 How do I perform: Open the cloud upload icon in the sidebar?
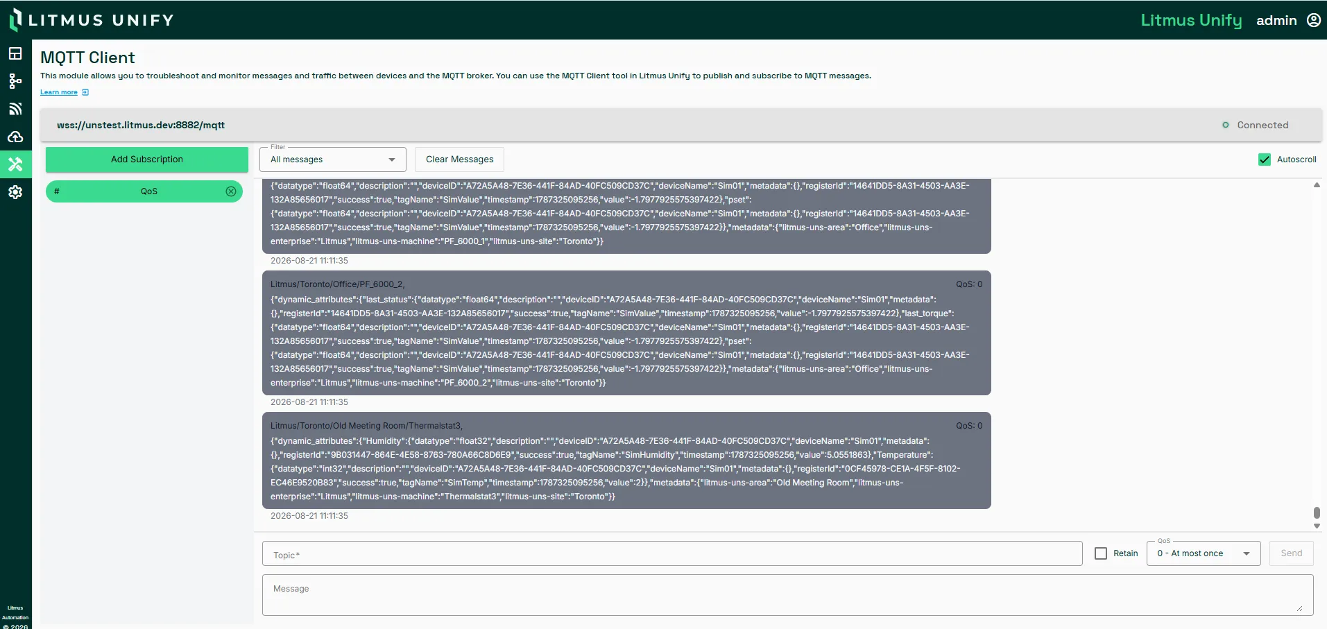point(15,137)
